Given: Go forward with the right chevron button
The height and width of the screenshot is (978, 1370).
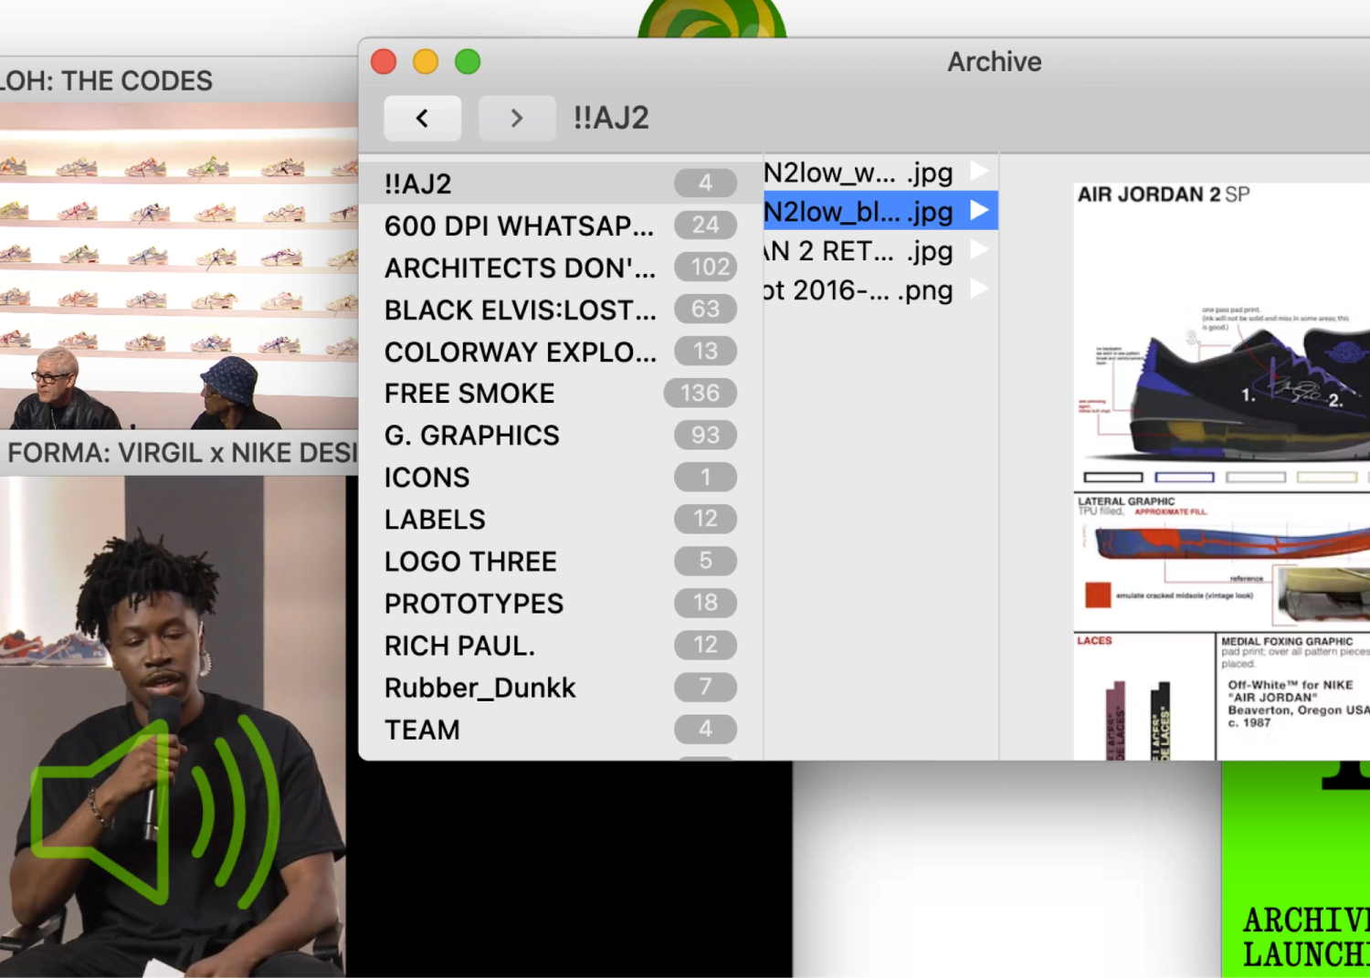Looking at the screenshot, I should click(x=517, y=118).
